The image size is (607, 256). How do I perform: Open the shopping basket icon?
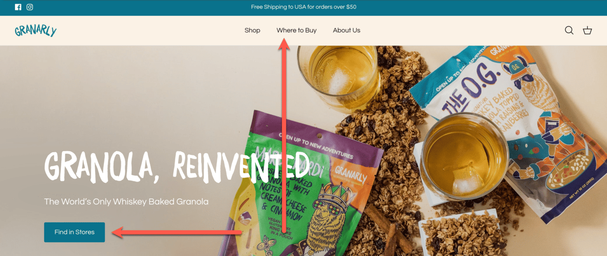click(x=587, y=30)
